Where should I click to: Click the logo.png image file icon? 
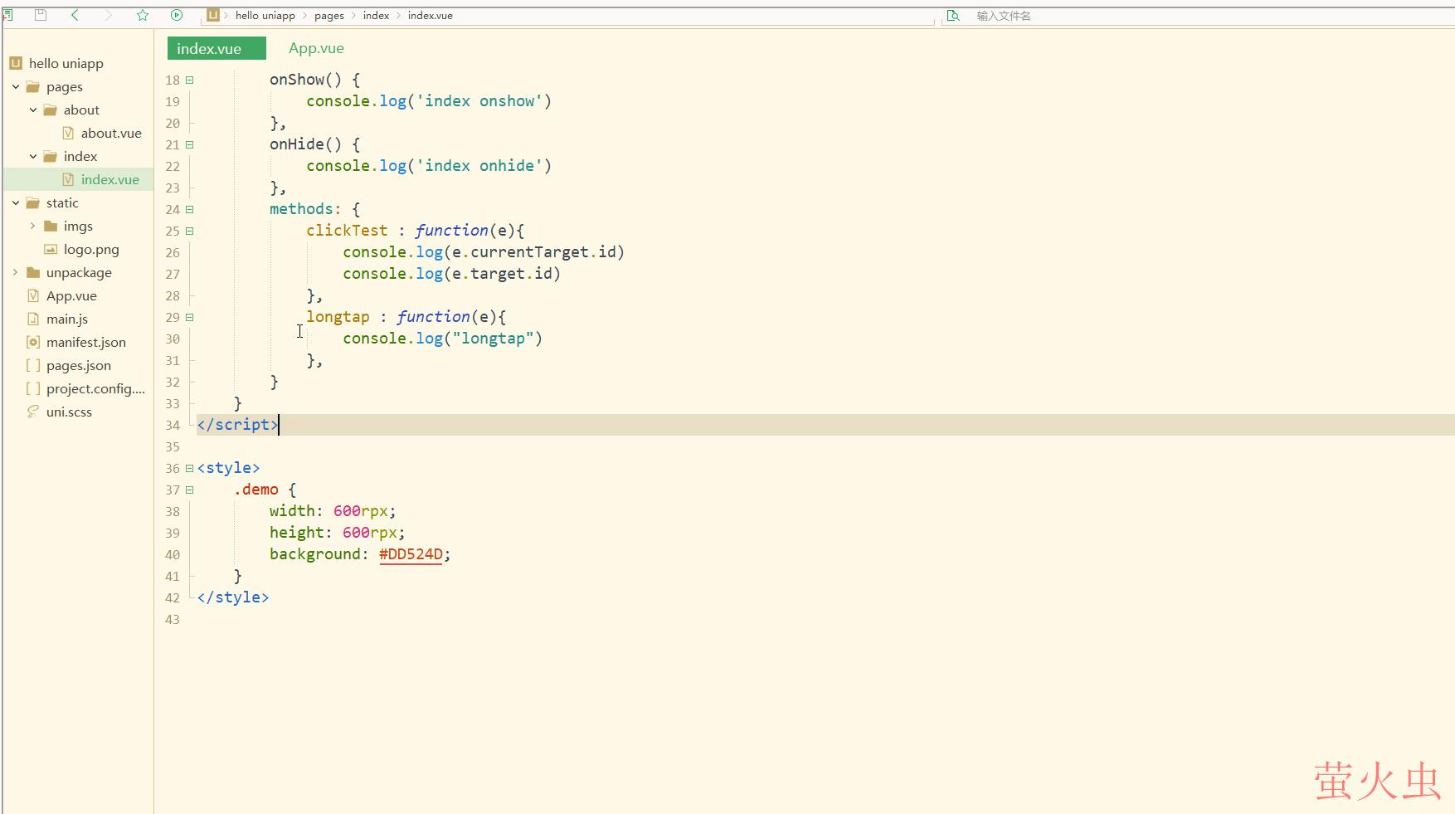tap(51, 249)
